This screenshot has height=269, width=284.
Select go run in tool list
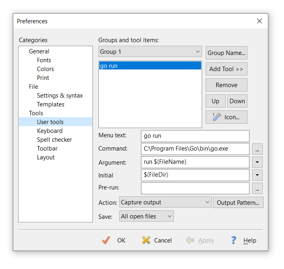(x=149, y=66)
